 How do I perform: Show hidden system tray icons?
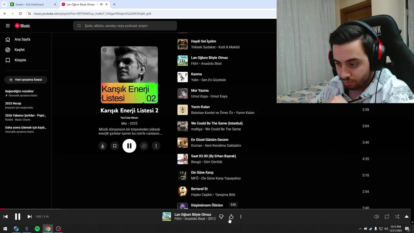360,229
